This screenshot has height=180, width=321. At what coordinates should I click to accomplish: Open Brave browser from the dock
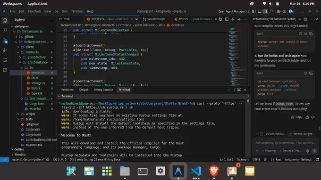click(214, 171)
